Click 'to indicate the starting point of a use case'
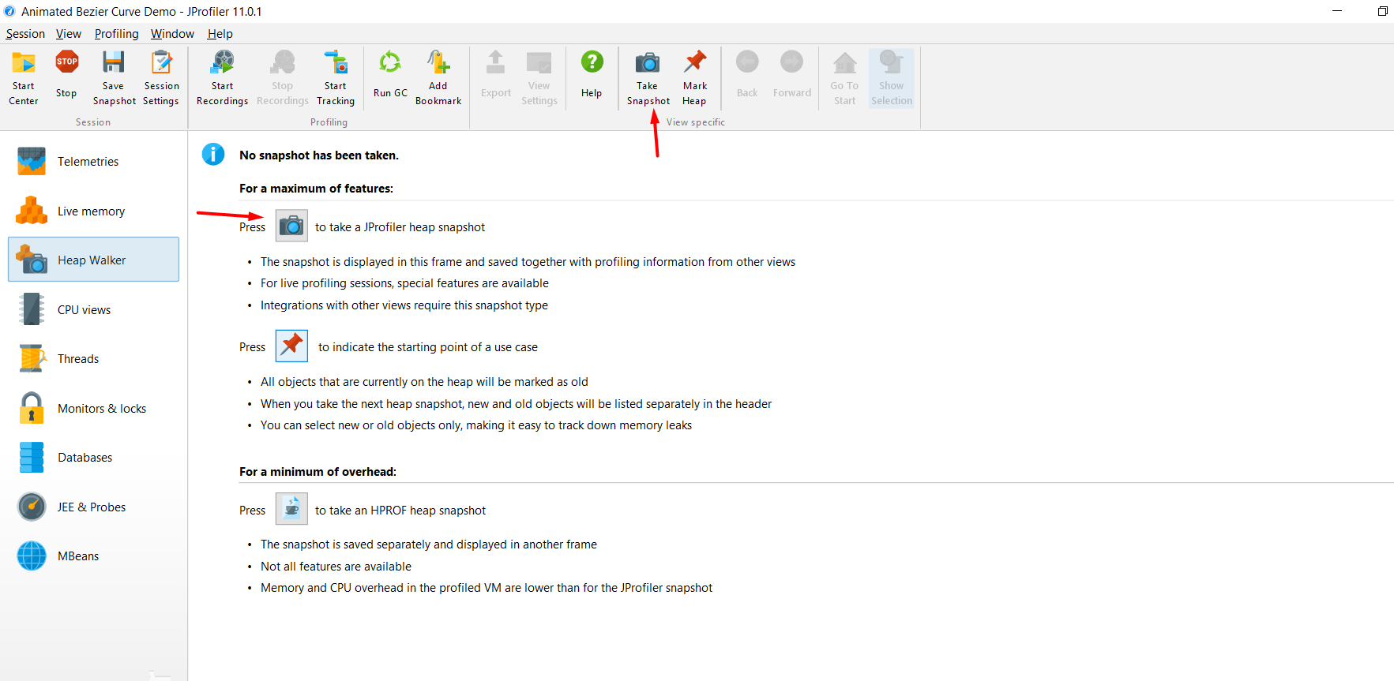This screenshot has height=681, width=1394. point(428,347)
